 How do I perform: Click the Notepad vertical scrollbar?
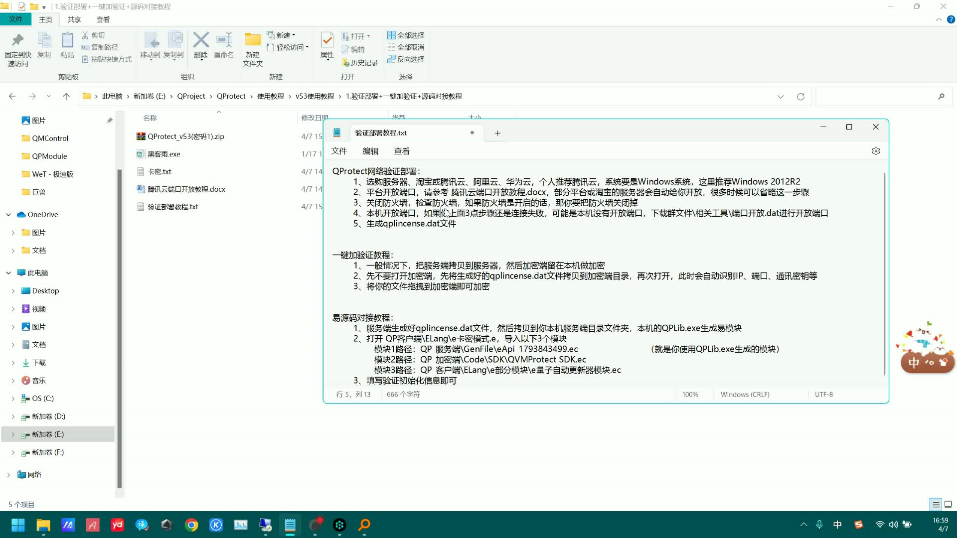pyautogui.click(x=884, y=274)
